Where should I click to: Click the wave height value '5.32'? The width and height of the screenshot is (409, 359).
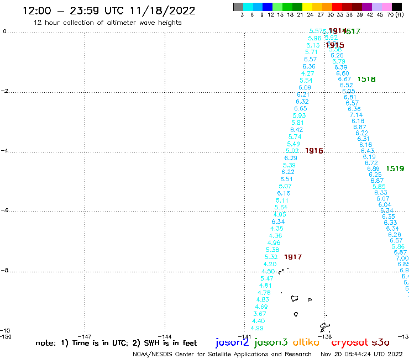click(x=271, y=257)
